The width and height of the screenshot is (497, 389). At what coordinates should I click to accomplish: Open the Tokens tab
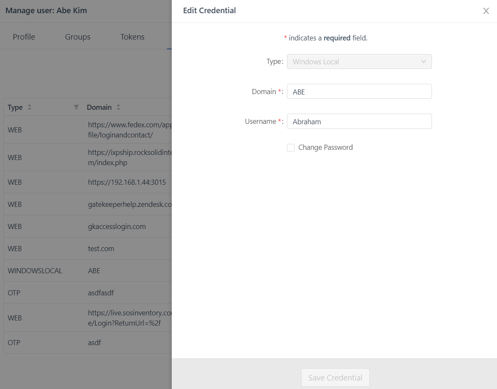pyautogui.click(x=132, y=37)
